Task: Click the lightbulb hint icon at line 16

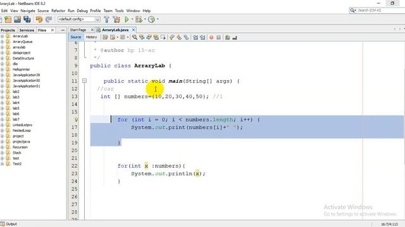Action: 76,120
